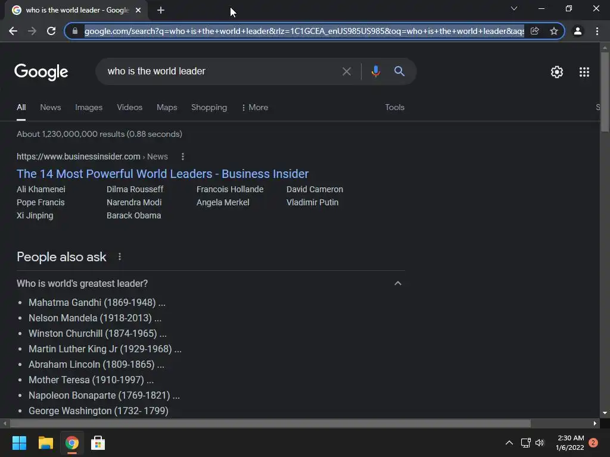Open the notification badge showing 2
Screen dimensions: 610x457
pyautogui.click(x=593, y=443)
